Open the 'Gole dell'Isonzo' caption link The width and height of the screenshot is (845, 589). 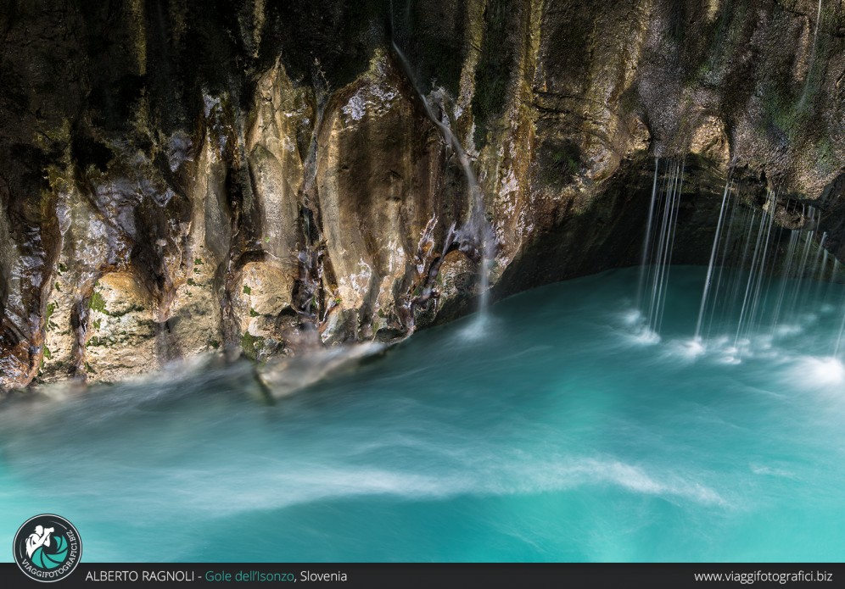click(249, 576)
